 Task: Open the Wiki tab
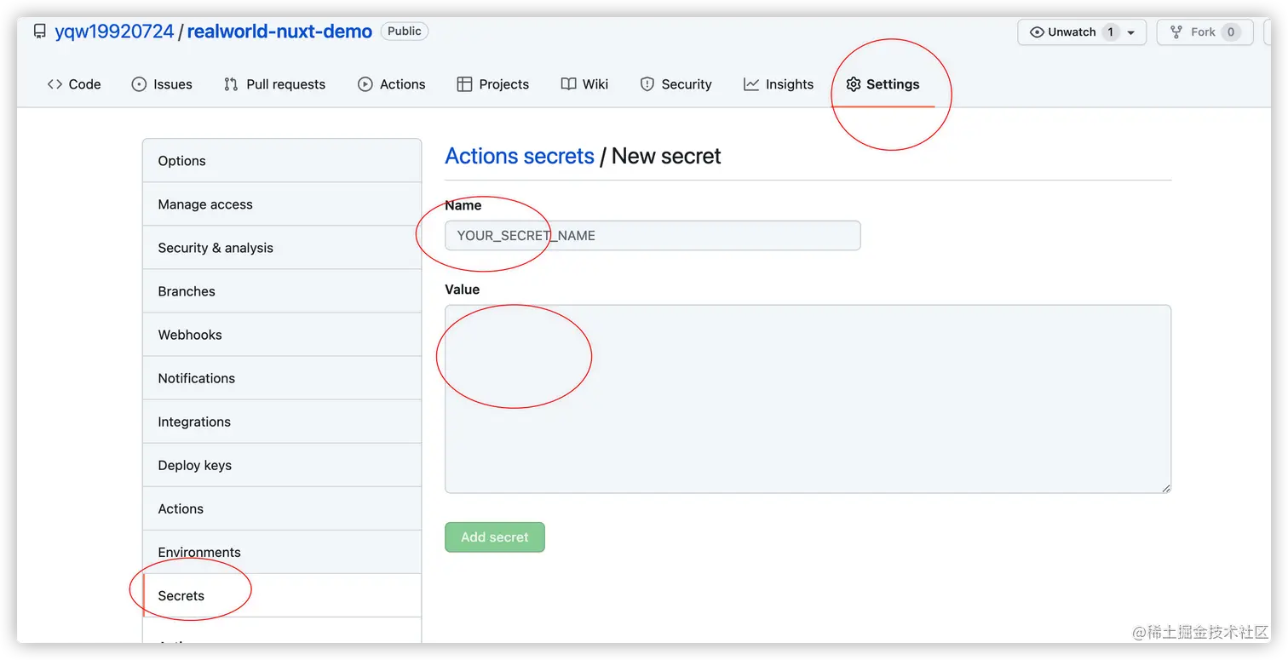point(584,84)
